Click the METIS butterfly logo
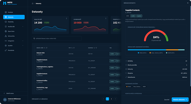Viewport: 191px width, 104px height. tap(4, 3)
